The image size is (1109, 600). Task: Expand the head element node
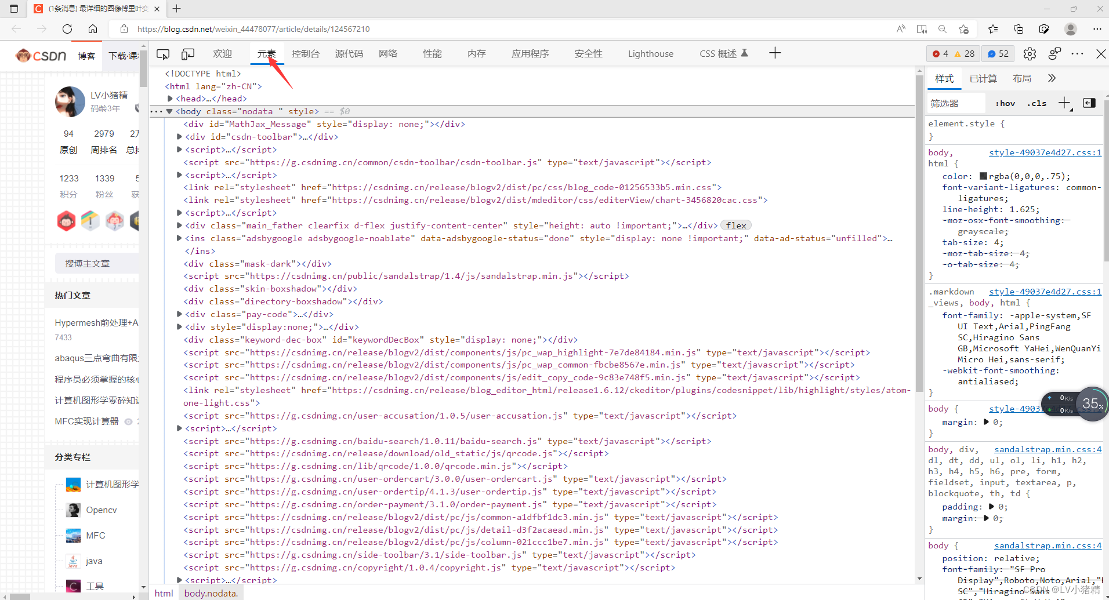click(170, 99)
